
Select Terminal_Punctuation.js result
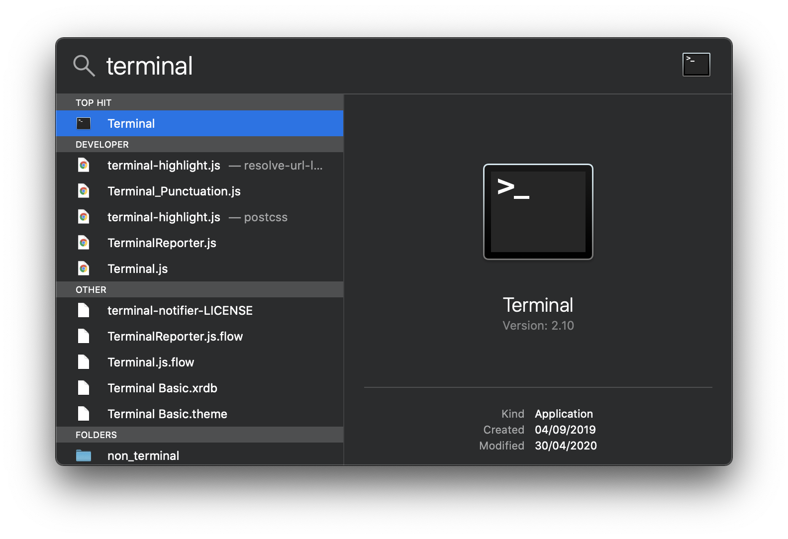coord(199,191)
